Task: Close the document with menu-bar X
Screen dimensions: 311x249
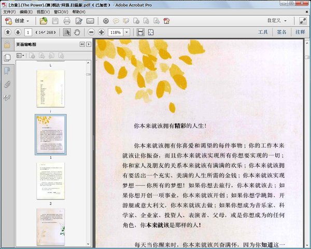Action: 307,12
